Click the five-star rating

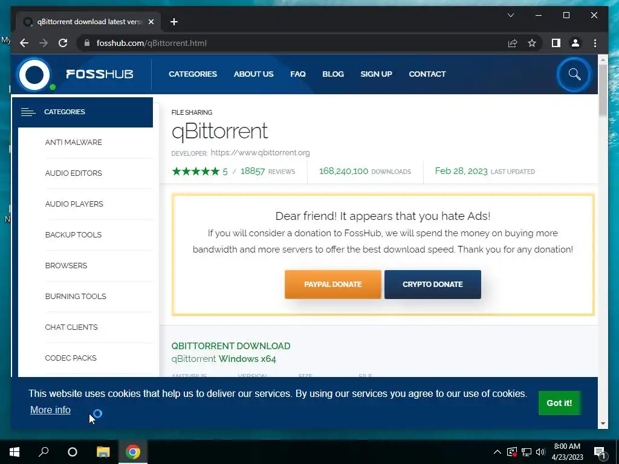click(195, 171)
